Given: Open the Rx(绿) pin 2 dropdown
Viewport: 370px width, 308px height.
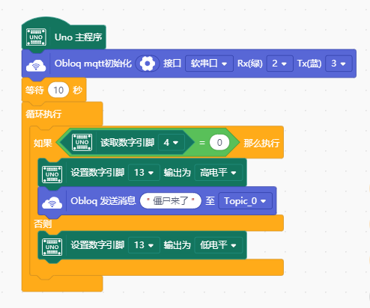Looking at the screenshot, I should tap(279, 64).
